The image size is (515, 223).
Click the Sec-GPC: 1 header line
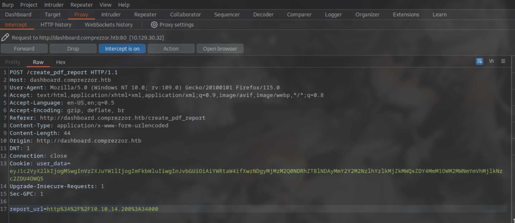26,194
